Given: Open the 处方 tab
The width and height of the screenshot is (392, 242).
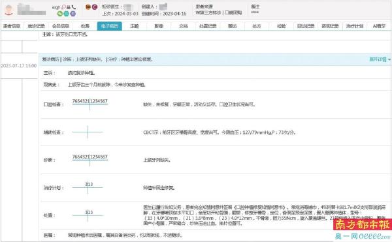Looking at the screenshot, I should 257,26.
